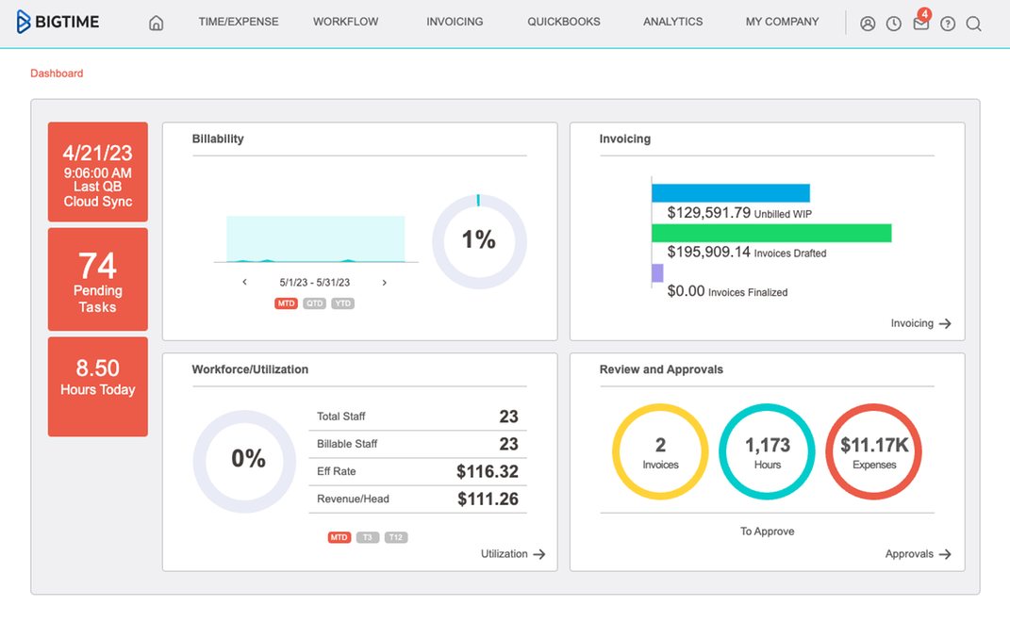Click the BigTime logo
The width and height of the screenshot is (1010, 622).
point(58,22)
